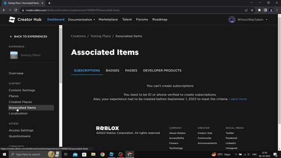Close the Testing Place browser tab
The width and height of the screenshot is (281, 158).
[43, 3]
